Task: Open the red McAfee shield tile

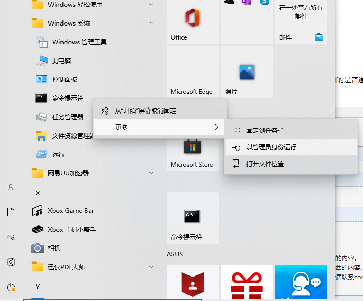Action: (193, 283)
